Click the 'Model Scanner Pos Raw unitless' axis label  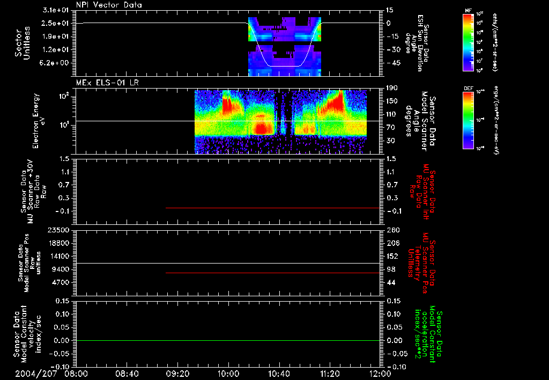[29, 263]
